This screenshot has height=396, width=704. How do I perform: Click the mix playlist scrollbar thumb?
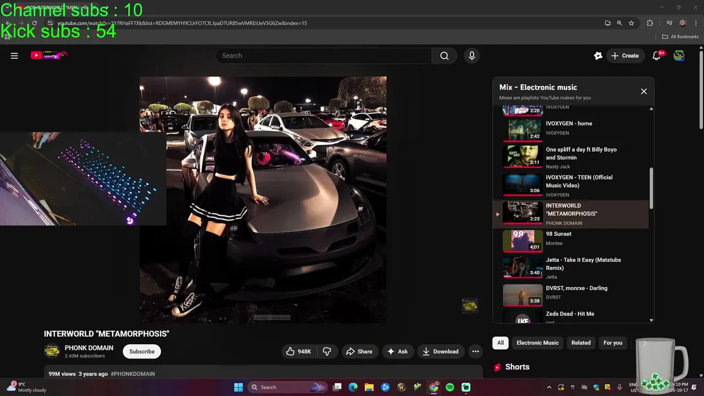coord(651,188)
